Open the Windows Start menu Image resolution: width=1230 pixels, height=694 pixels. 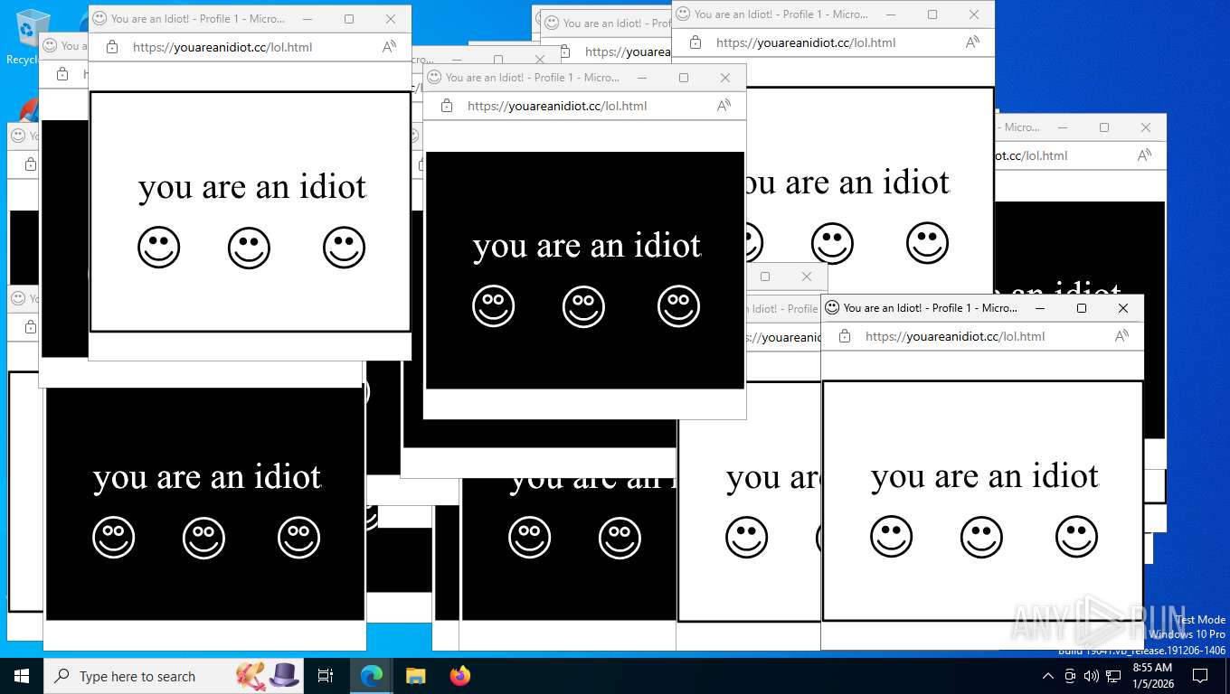coord(22,676)
